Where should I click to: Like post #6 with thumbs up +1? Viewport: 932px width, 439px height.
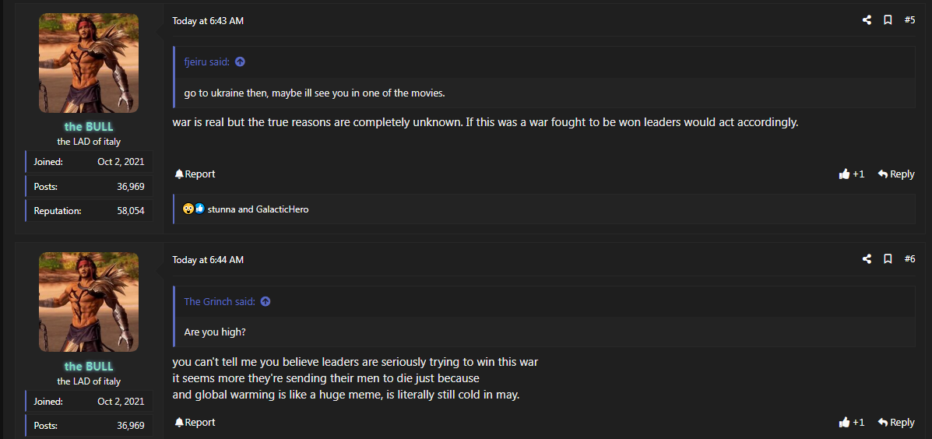tap(851, 423)
